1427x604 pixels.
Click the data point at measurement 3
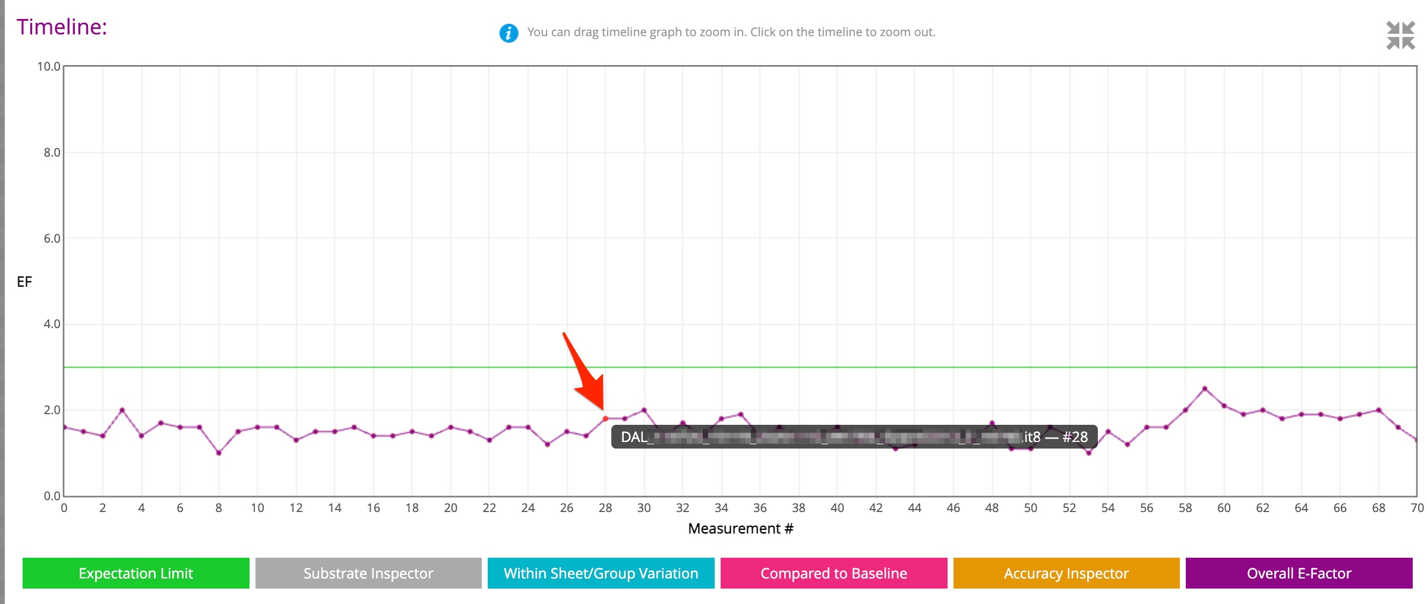[x=122, y=410]
